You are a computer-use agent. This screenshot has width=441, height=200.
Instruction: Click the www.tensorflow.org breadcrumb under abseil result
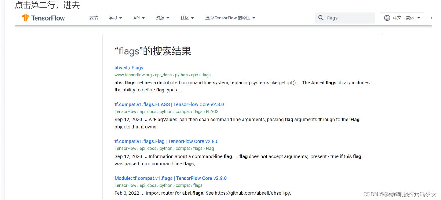(133, 75)
